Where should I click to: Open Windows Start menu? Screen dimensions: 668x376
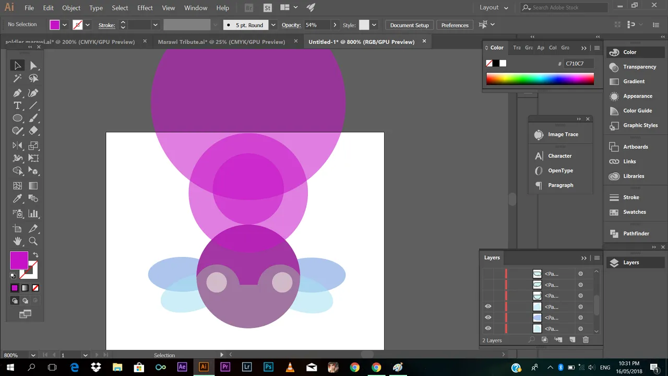(x=10, y=367)
